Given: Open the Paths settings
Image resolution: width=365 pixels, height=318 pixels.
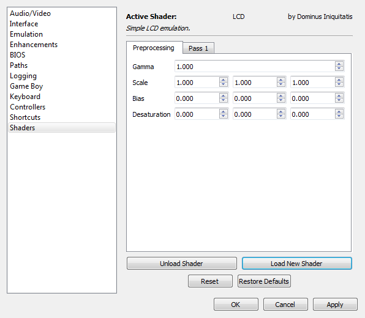Looking at the screenshot, I should (62, 65).
